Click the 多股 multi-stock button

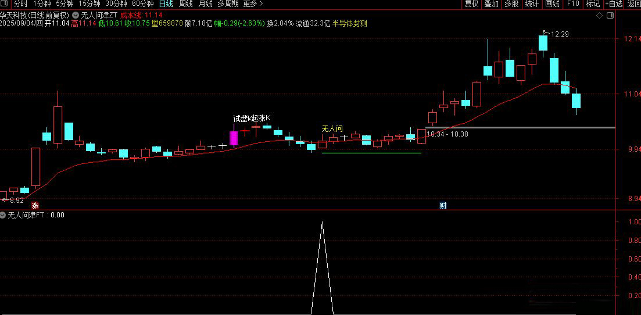click(x=511, y=4)
